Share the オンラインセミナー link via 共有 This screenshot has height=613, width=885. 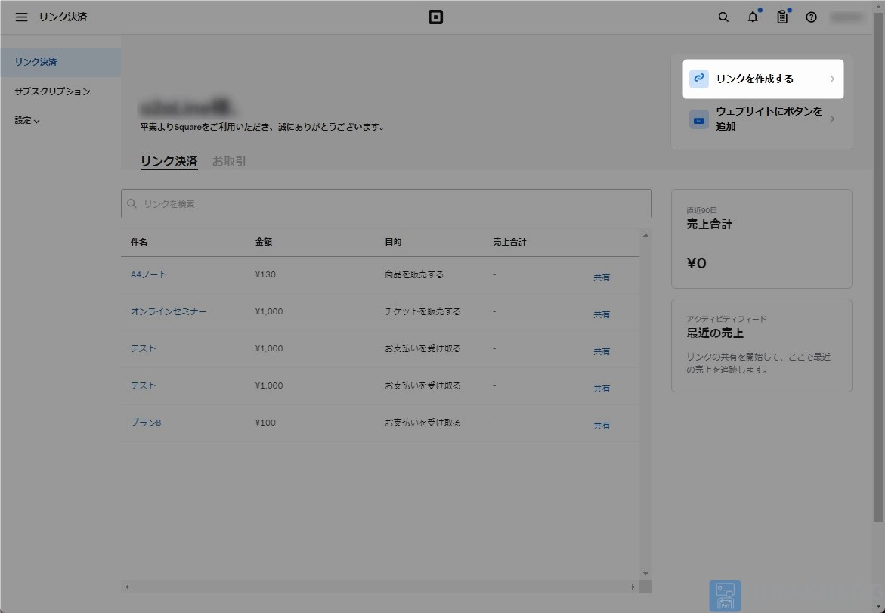point(601,314)
